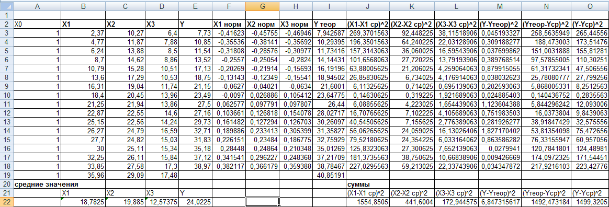Click cell with value 258,5635949

tap(546, 32)
